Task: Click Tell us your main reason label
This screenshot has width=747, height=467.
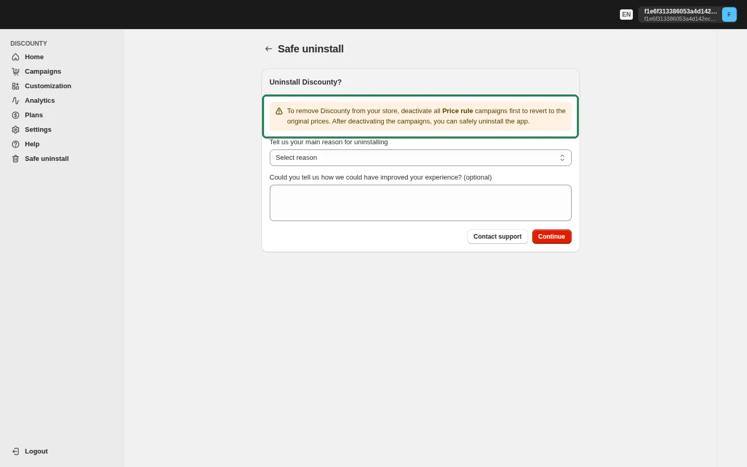Action: tap(329, 142)
